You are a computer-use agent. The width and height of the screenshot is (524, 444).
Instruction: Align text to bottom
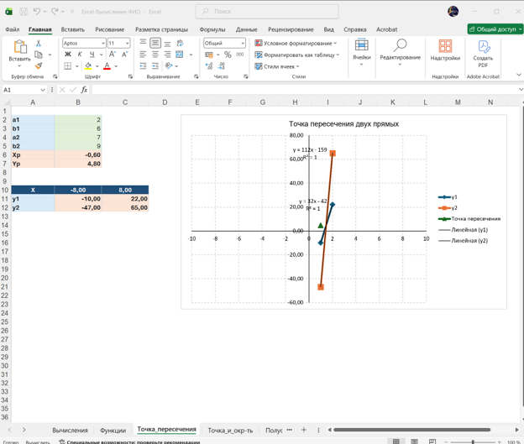pos(167,44)
